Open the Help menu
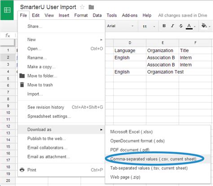This screenshot has height=186, width=213. pyautogui.click(x=147, y=15)
